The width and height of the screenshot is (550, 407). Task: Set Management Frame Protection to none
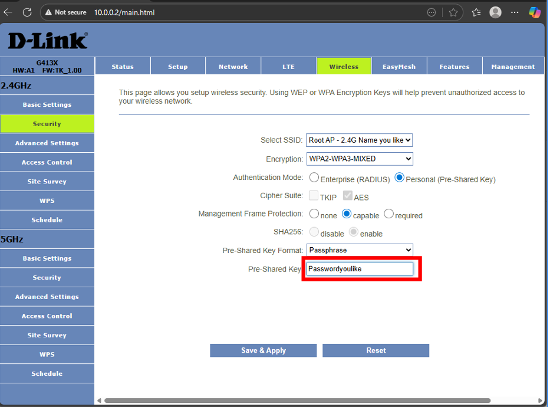point(314,214)
